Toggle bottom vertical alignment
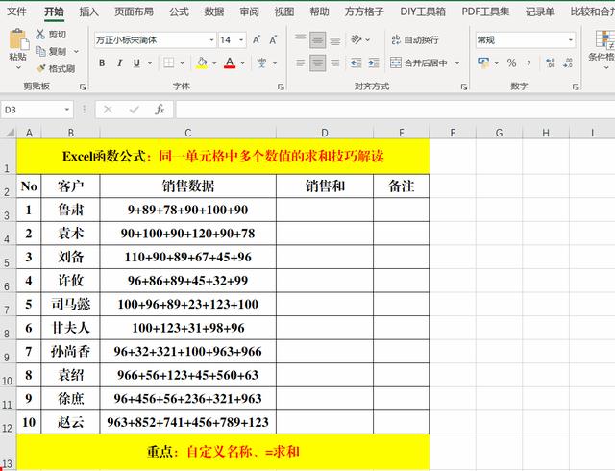This screenshot has width=615, height=471. pos(335,40)
